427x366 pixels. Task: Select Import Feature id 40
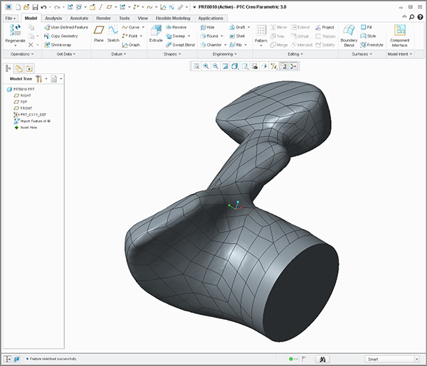pyautogui.click(x=32, y=121)
